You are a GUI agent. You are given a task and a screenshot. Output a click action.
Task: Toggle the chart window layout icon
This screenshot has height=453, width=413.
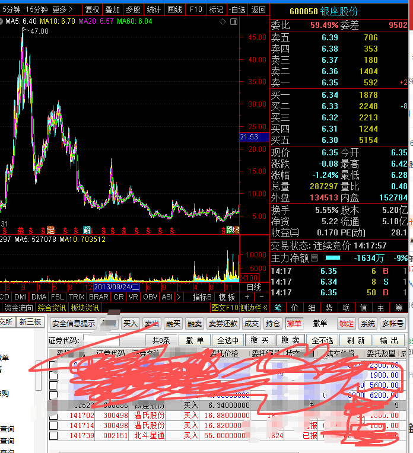(234, 22)
